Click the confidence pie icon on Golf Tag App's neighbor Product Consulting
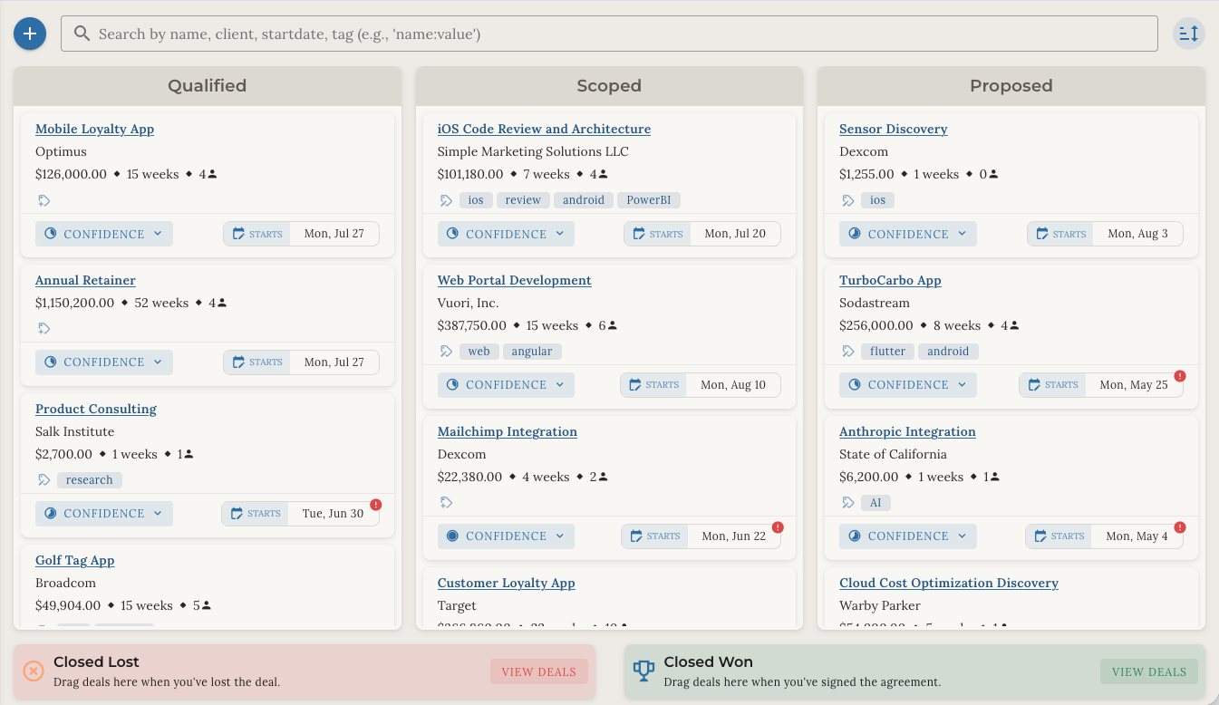 [51, 513]
